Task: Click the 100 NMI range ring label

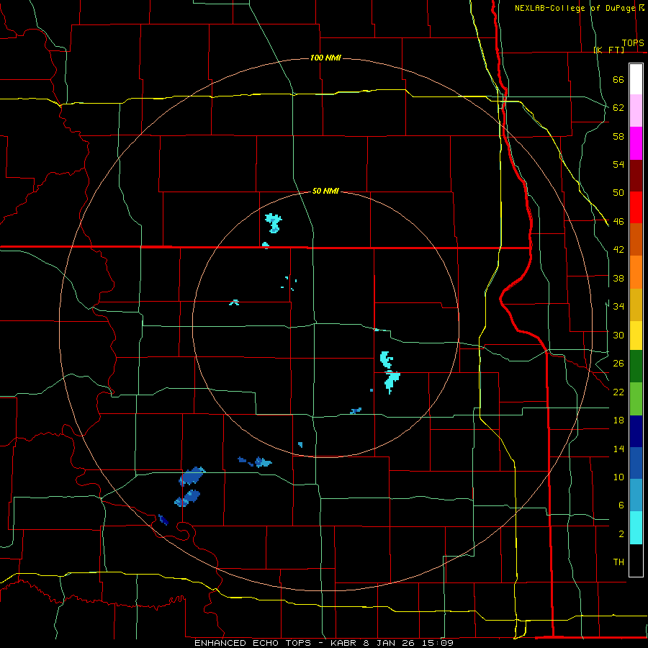Action: point(325,58)
